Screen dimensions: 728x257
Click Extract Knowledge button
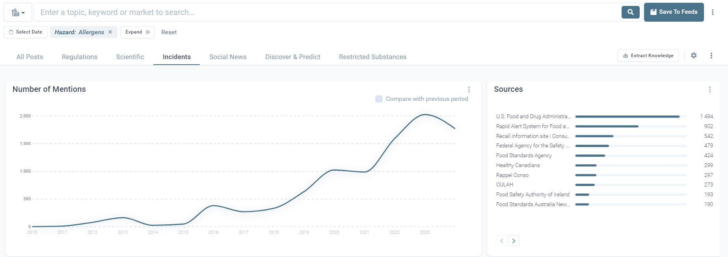(648, 56)
